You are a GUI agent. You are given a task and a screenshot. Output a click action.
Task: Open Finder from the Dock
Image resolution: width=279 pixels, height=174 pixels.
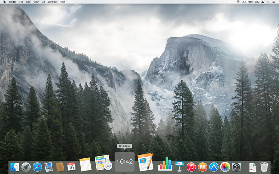[x=15, y=167]
